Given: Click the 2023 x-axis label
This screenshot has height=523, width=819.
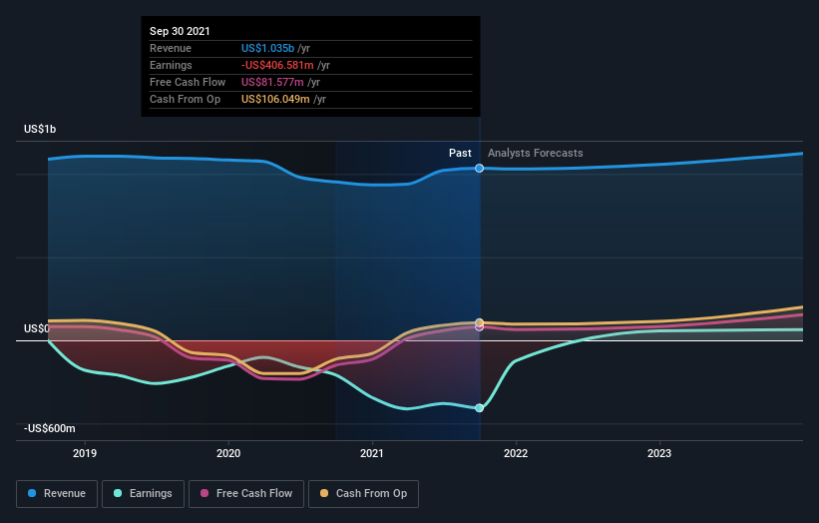Looking at the screenshot, I should coord(659,453).
